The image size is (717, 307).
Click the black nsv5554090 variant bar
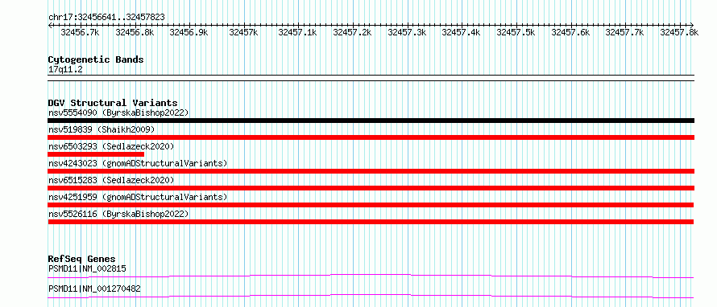tap(371, 121)
